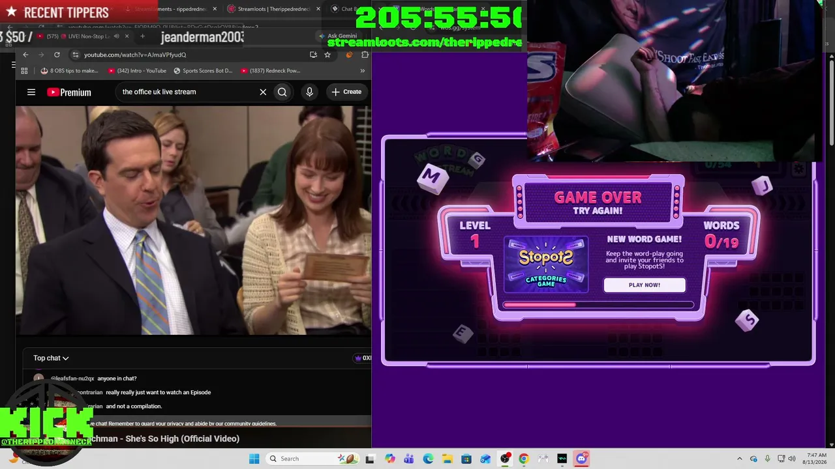Click 'really really just want to watch an Episode'
This screenshot has width=835, height=469.
click(x=159, y=392)
